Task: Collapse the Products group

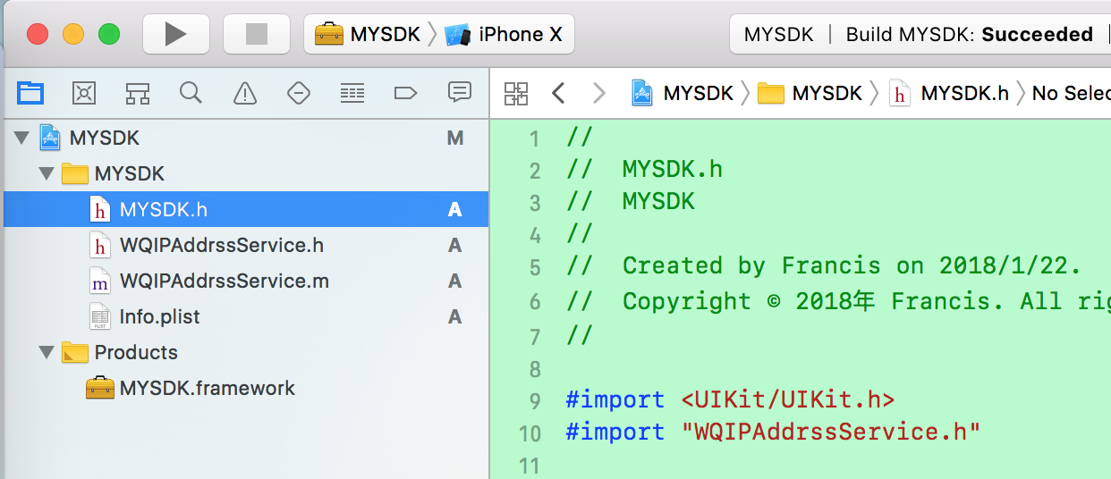Action: 47,352
